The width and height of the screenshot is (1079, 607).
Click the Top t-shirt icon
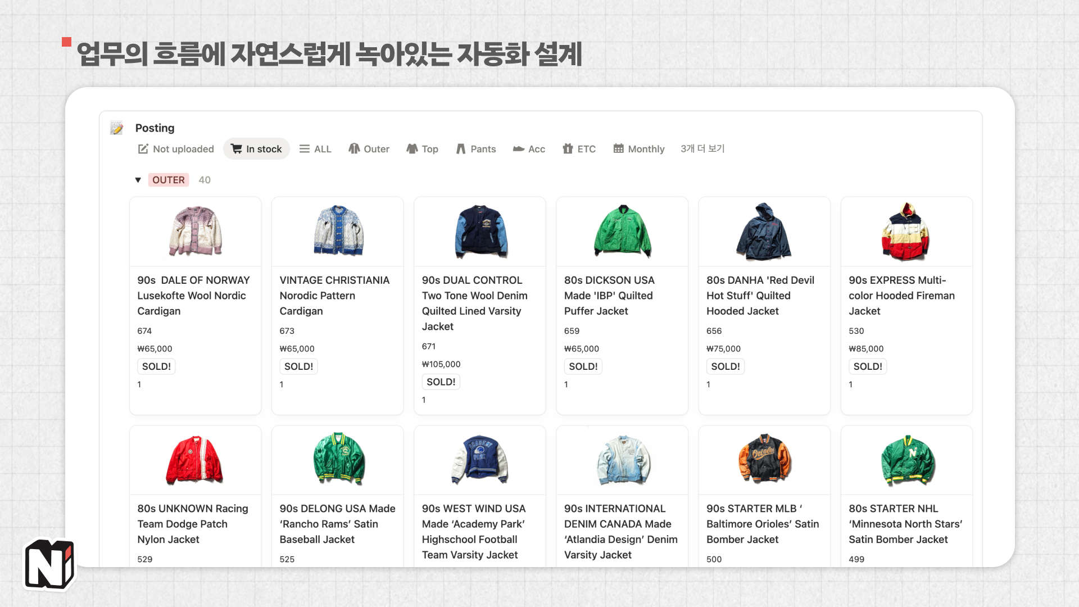[412, 149]
